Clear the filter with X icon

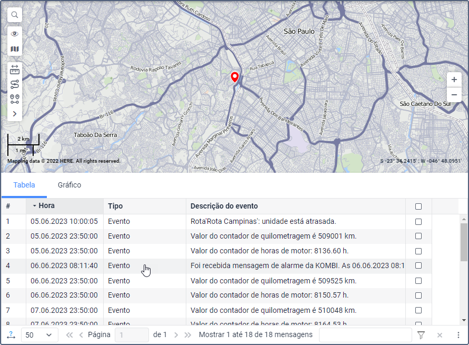coord(440,335)
